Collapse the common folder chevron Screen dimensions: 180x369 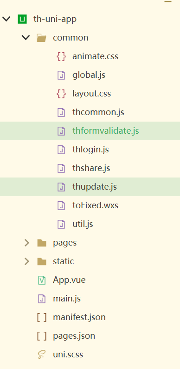(26, 38)
